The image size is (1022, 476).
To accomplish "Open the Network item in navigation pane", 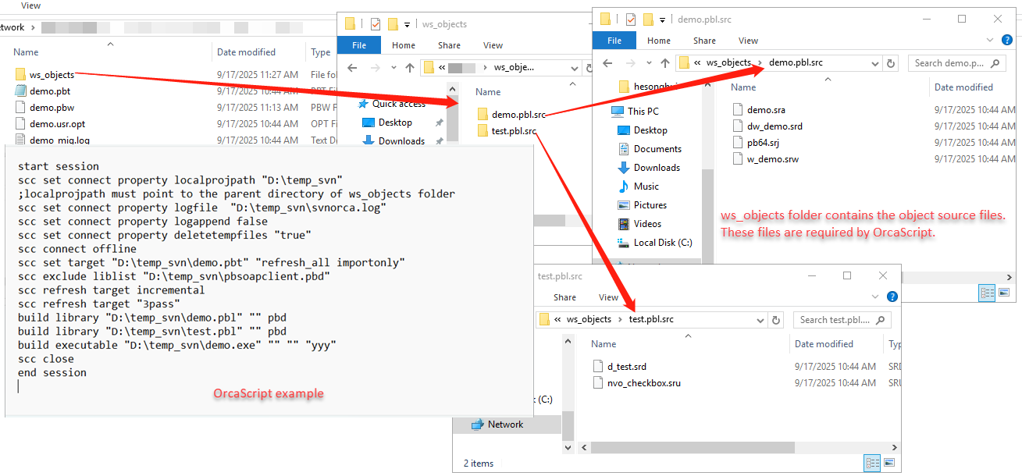I will pyautogui.click(x=505, y=424).
